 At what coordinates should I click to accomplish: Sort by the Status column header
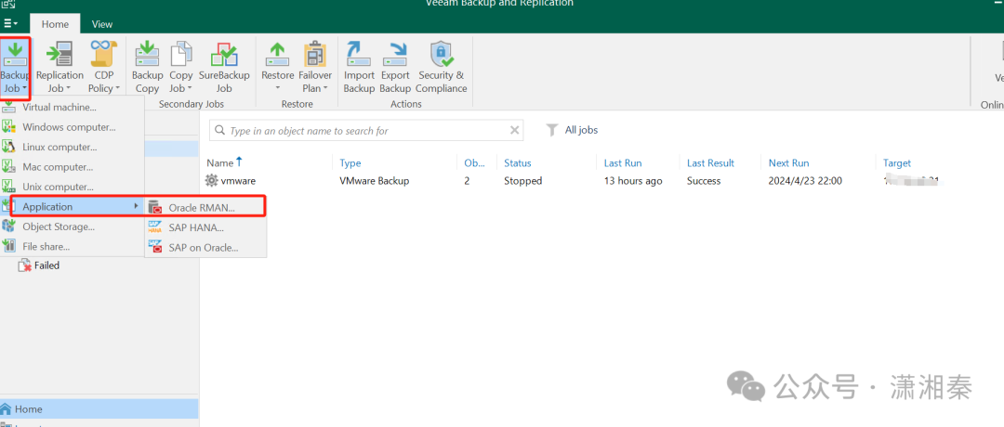point(518,163)
